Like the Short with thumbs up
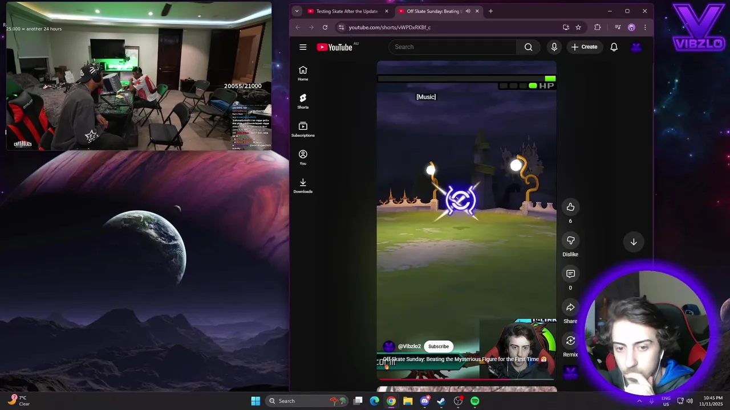 point(570,207)
